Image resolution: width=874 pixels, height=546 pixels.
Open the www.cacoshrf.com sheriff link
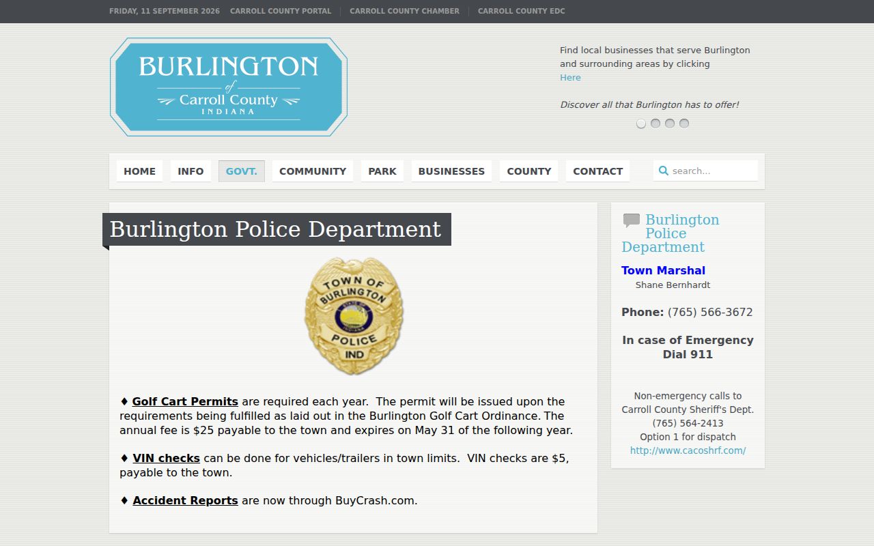coord(688,450)
